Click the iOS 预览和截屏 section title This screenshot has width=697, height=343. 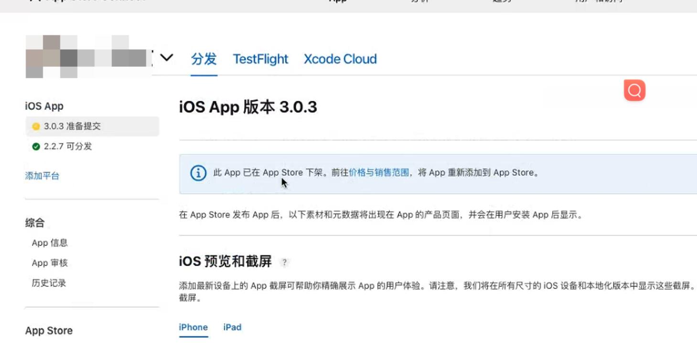[x=225, y=261]
